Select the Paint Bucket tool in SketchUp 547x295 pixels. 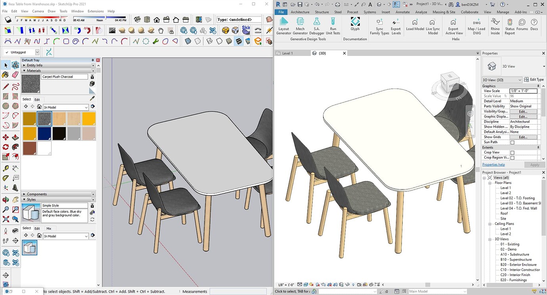coord(5,75)
